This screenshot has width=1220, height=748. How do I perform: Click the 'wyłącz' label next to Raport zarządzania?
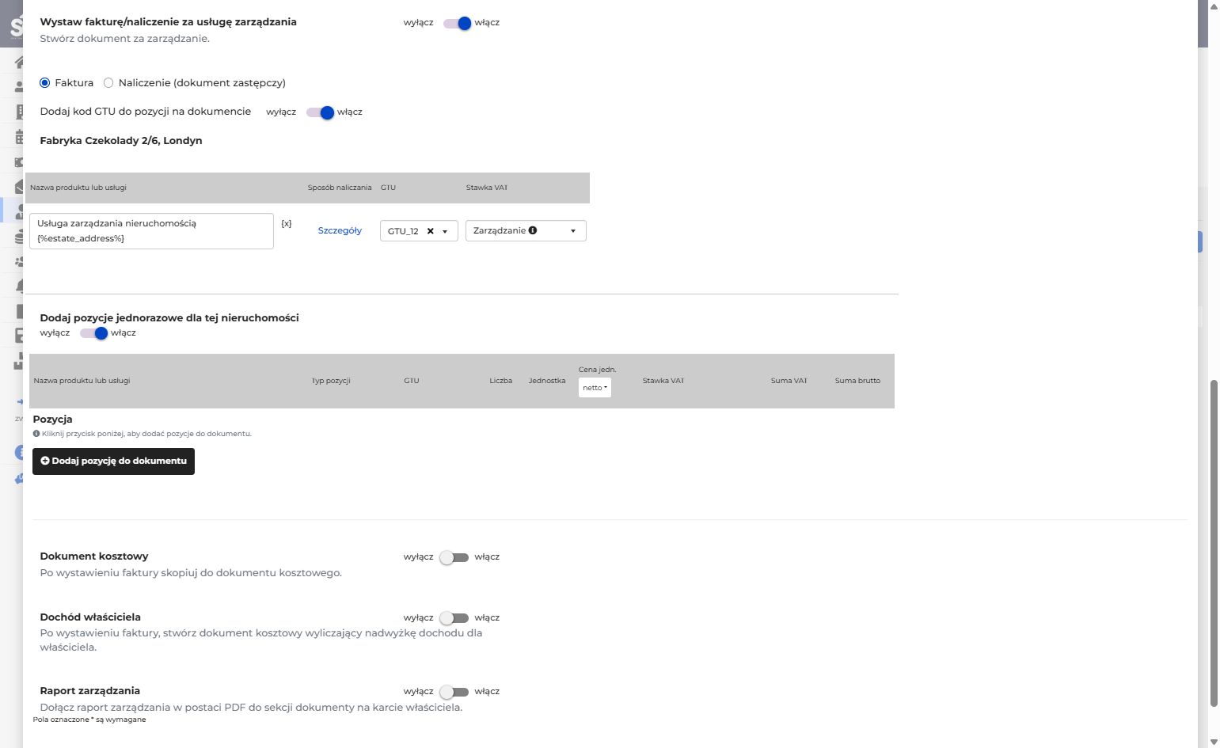click(418, 692)
